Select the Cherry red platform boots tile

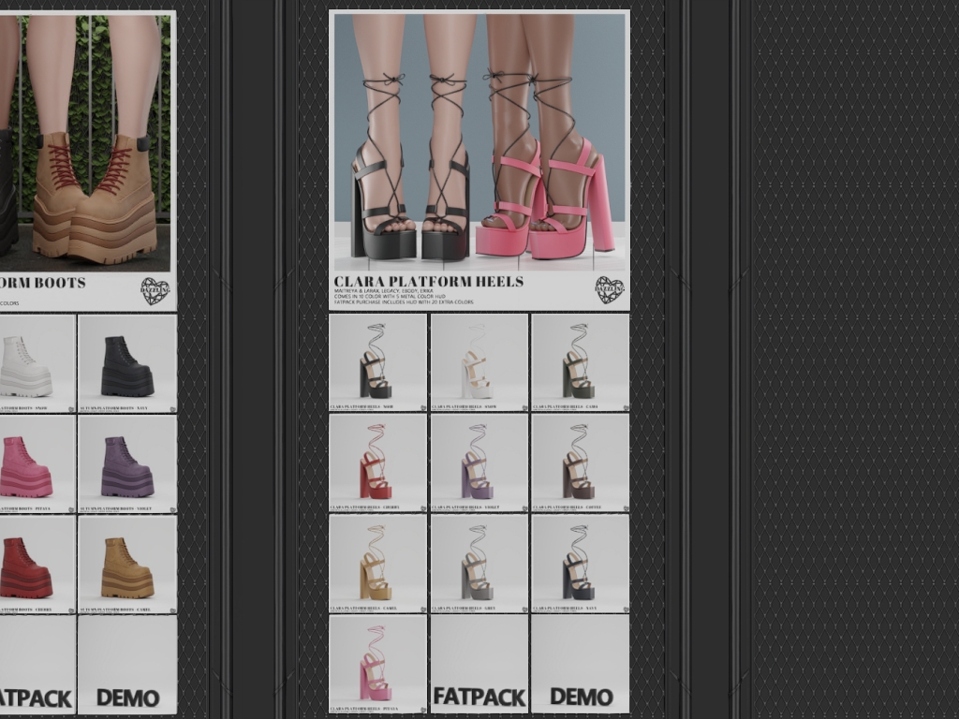click(36, 564)
